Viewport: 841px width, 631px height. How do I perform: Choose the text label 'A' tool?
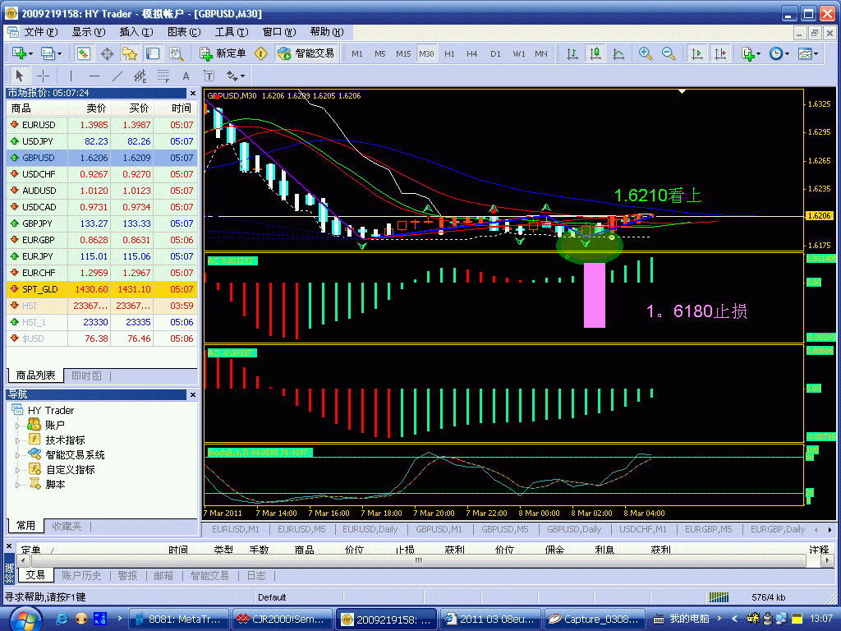[x=186, y=76]
